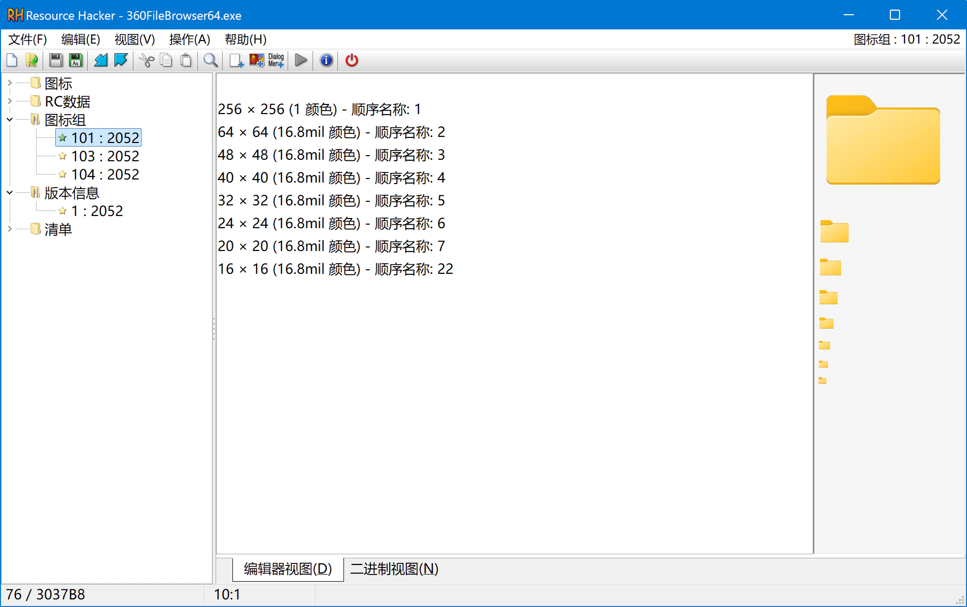Click the green Save As icon
The height and width of the screenshot is (607, 967).
point(76,60)
